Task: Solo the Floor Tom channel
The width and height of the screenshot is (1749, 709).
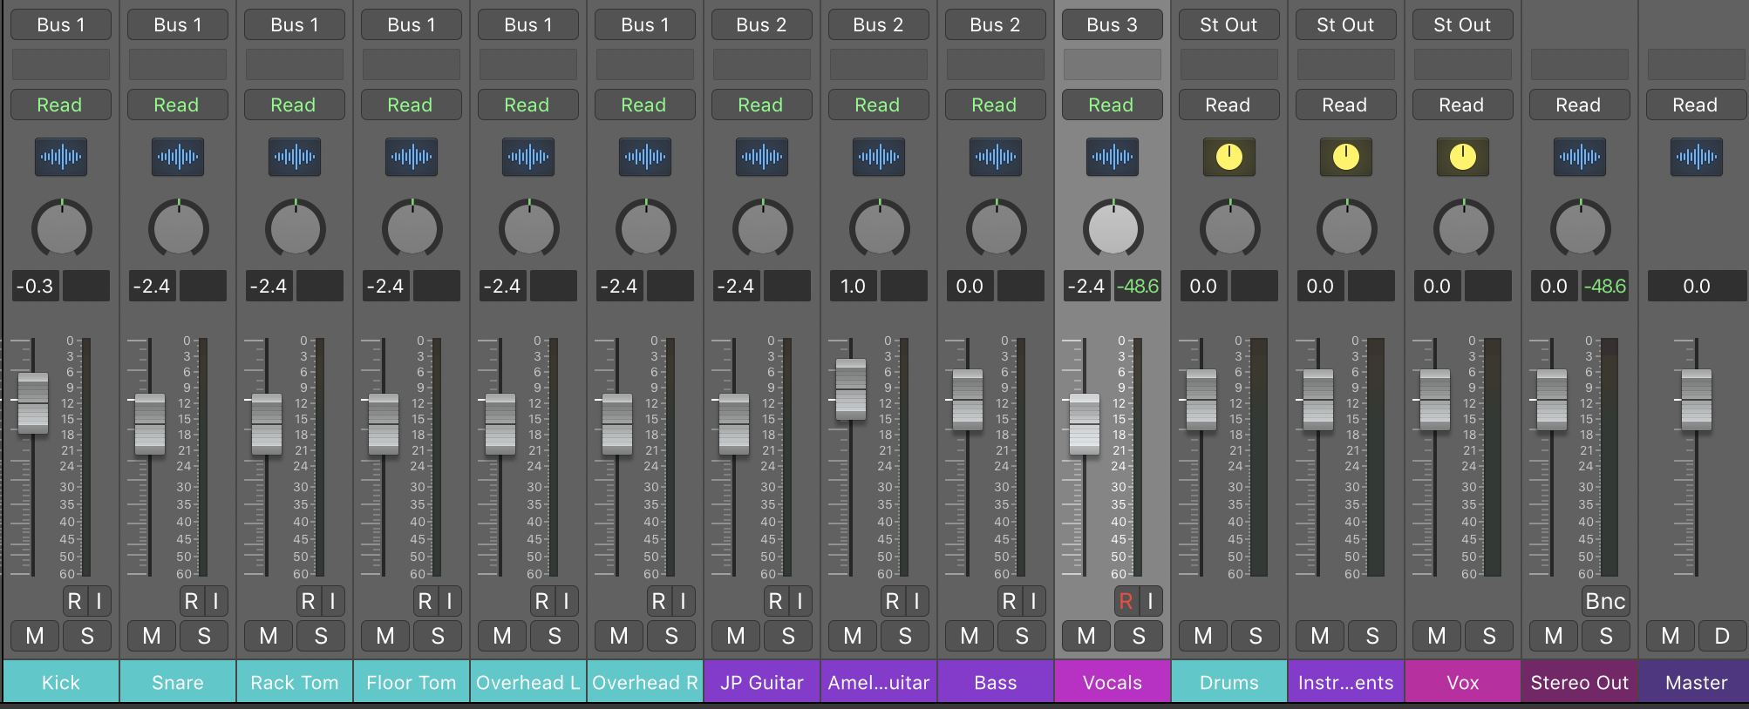Action: [x=438, y=636]
